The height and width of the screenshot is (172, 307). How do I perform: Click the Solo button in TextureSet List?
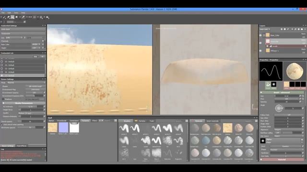coord(35,56)
